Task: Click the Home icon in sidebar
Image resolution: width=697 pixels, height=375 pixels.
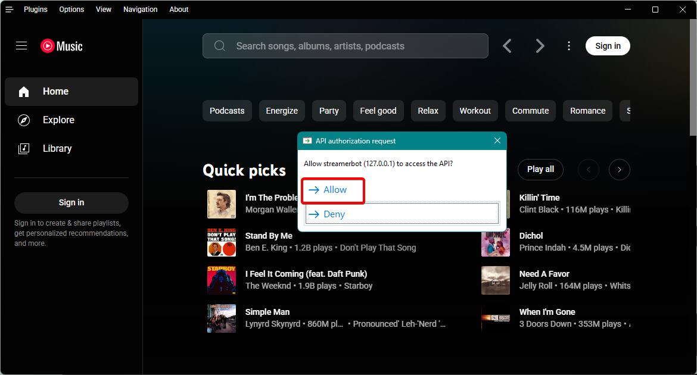Action: click(24, 92)
